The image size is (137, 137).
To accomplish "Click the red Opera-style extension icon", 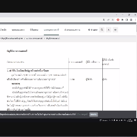I will 118,20.
